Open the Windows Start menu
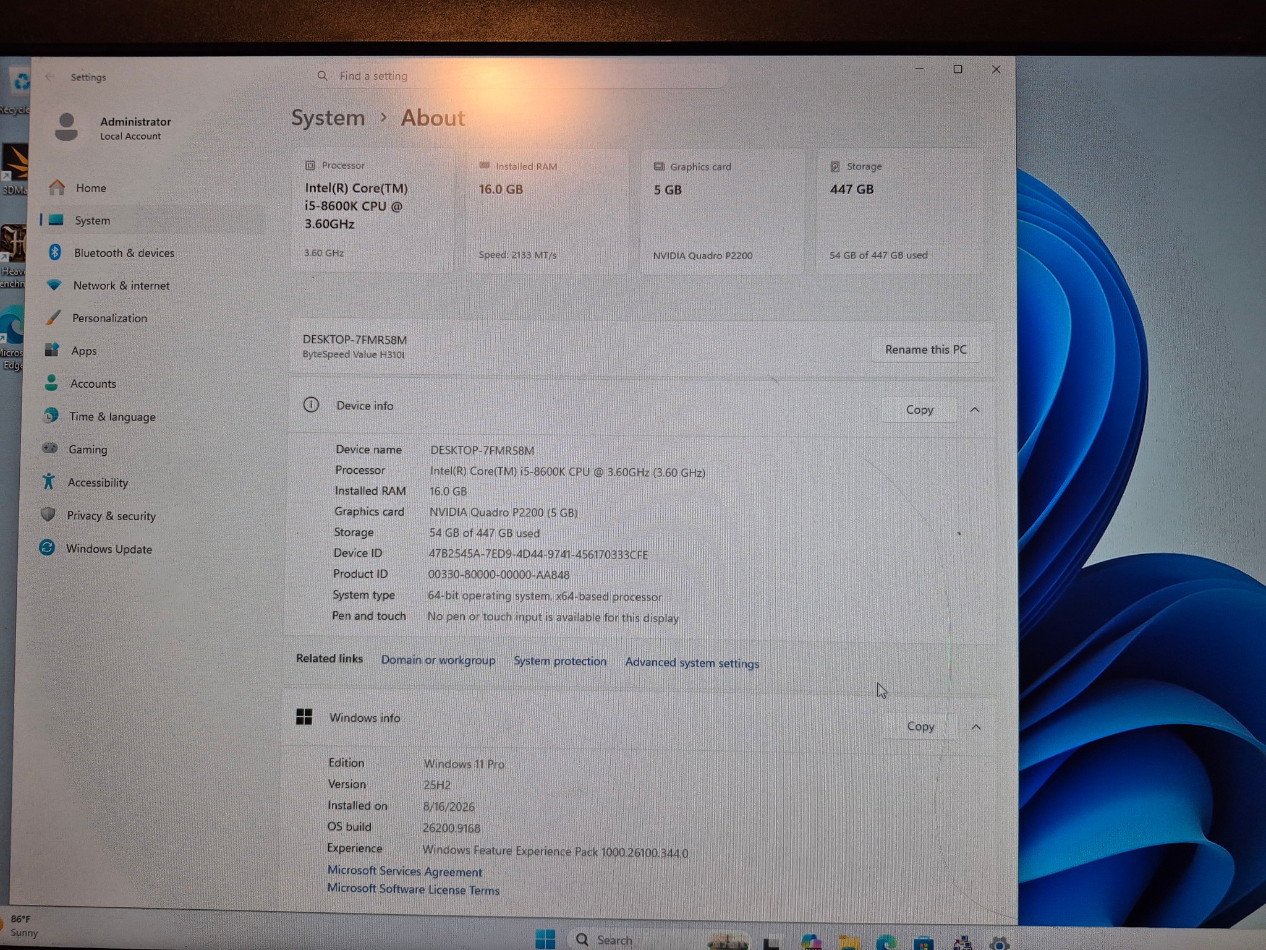The height and width of the screenshot is (950, 1266). pos(545,939)
